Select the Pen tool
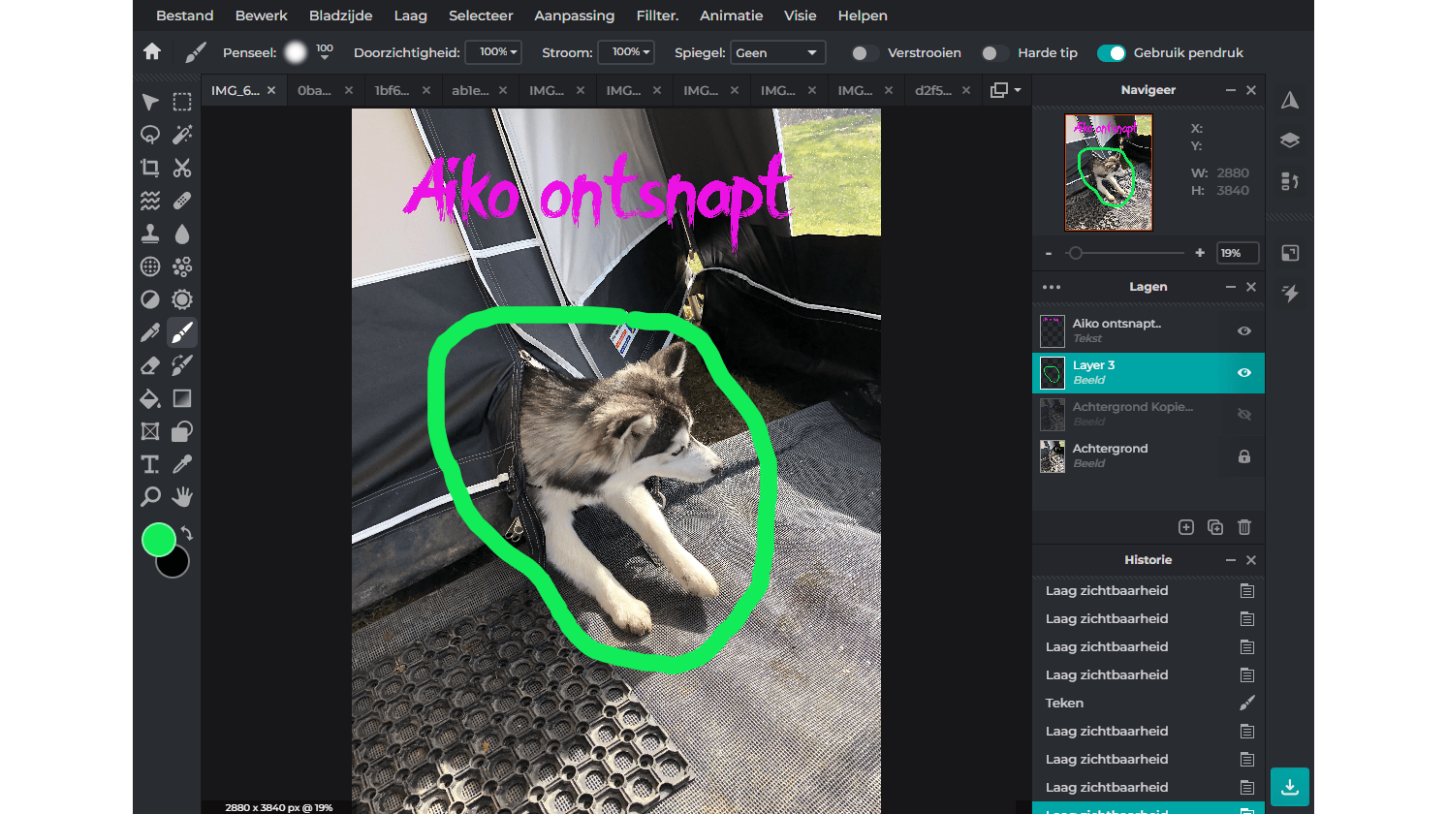Image resolution: width=1447 pixels, height=814 pixels. tap(150, 332)
